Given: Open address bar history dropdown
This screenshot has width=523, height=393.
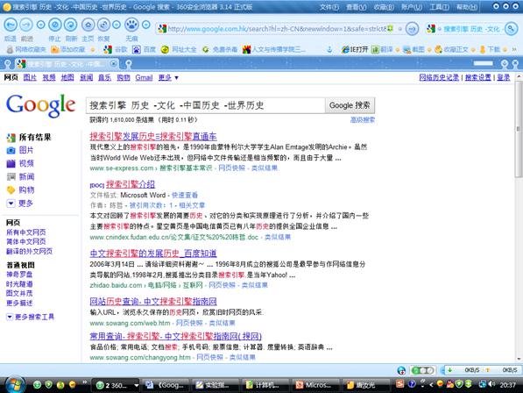Looking at the screenshot, I should [x=400, y=29].
